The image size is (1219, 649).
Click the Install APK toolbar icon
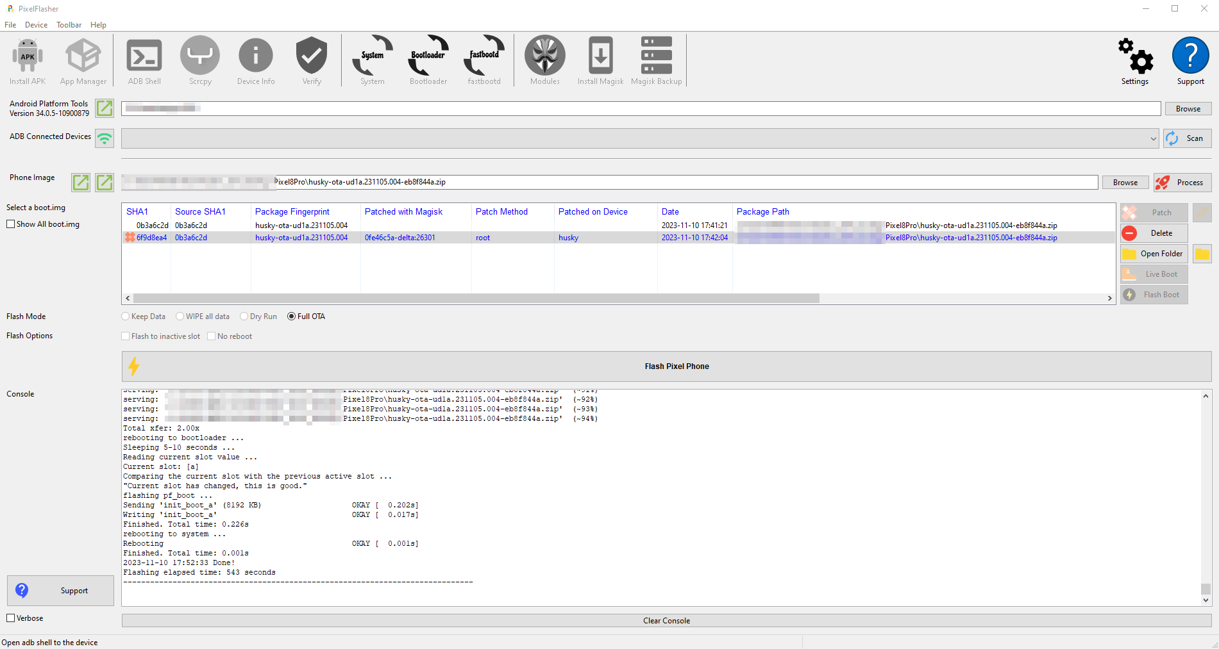28,60
